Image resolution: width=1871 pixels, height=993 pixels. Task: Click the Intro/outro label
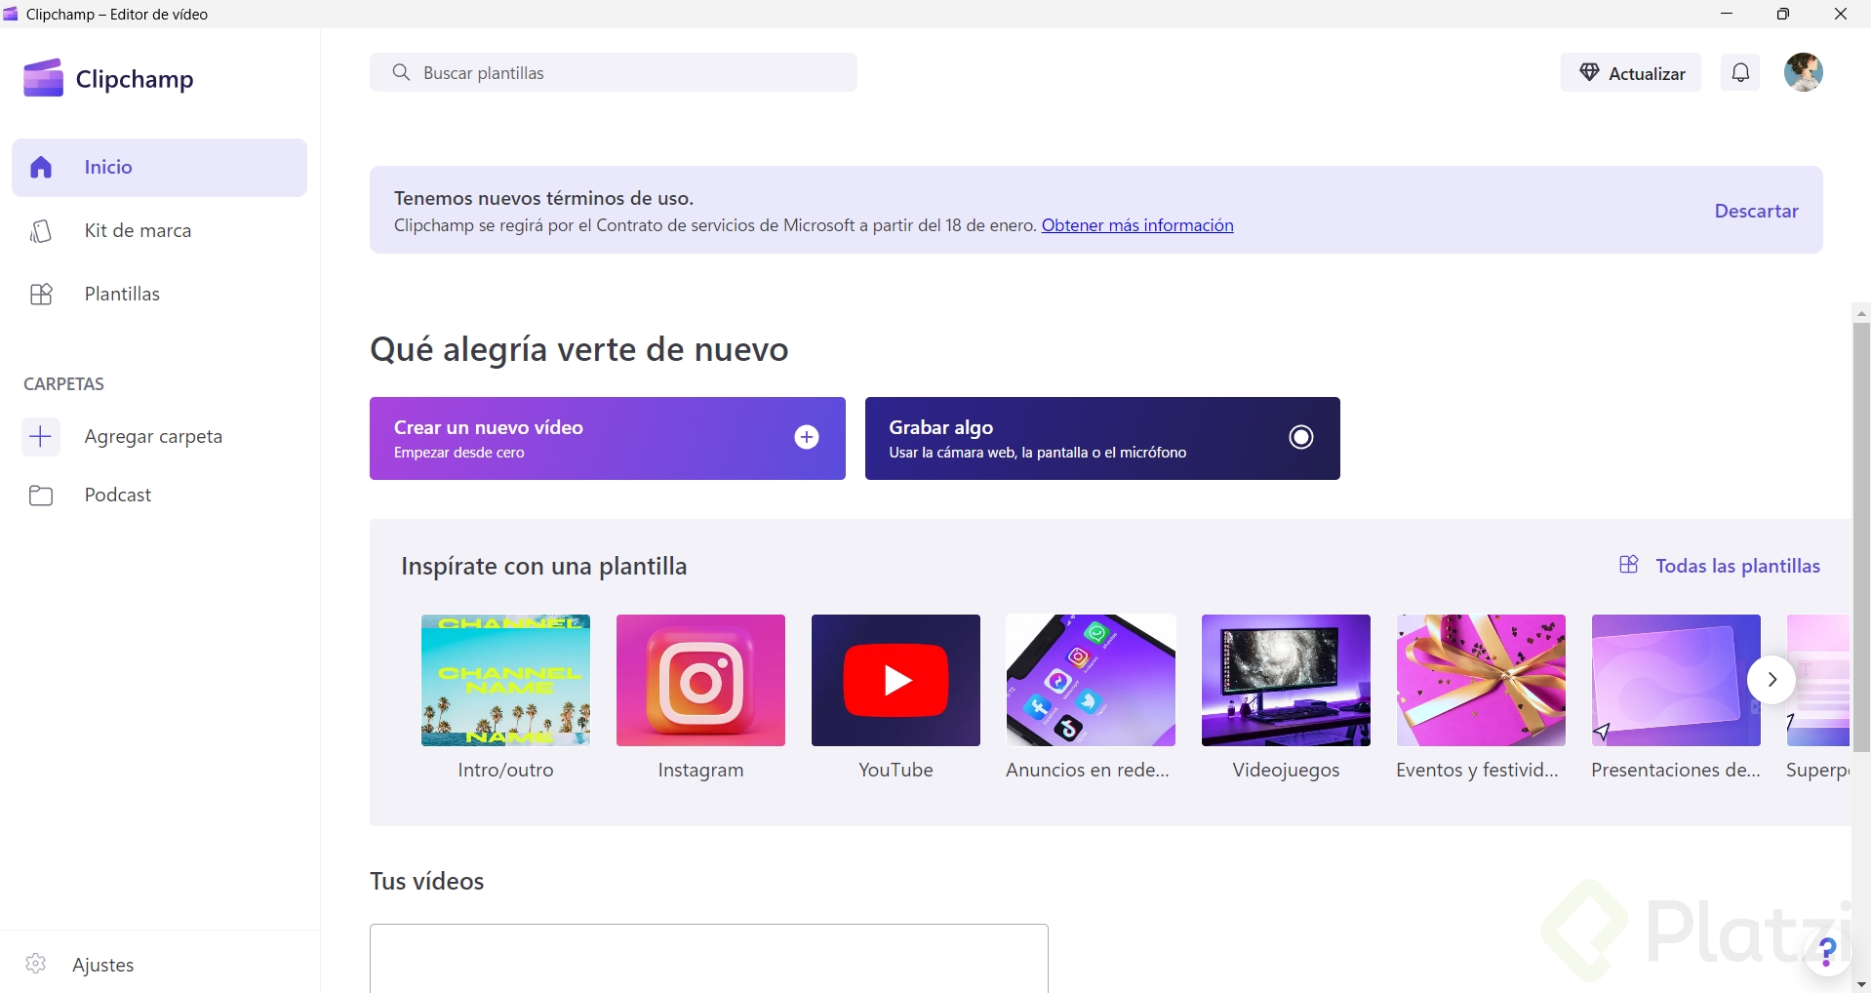(505, 770)
